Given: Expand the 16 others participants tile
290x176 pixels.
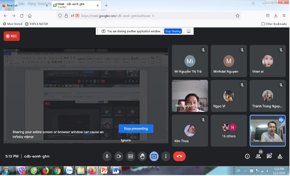Looking at the screenshot, I should coord(229,131).
